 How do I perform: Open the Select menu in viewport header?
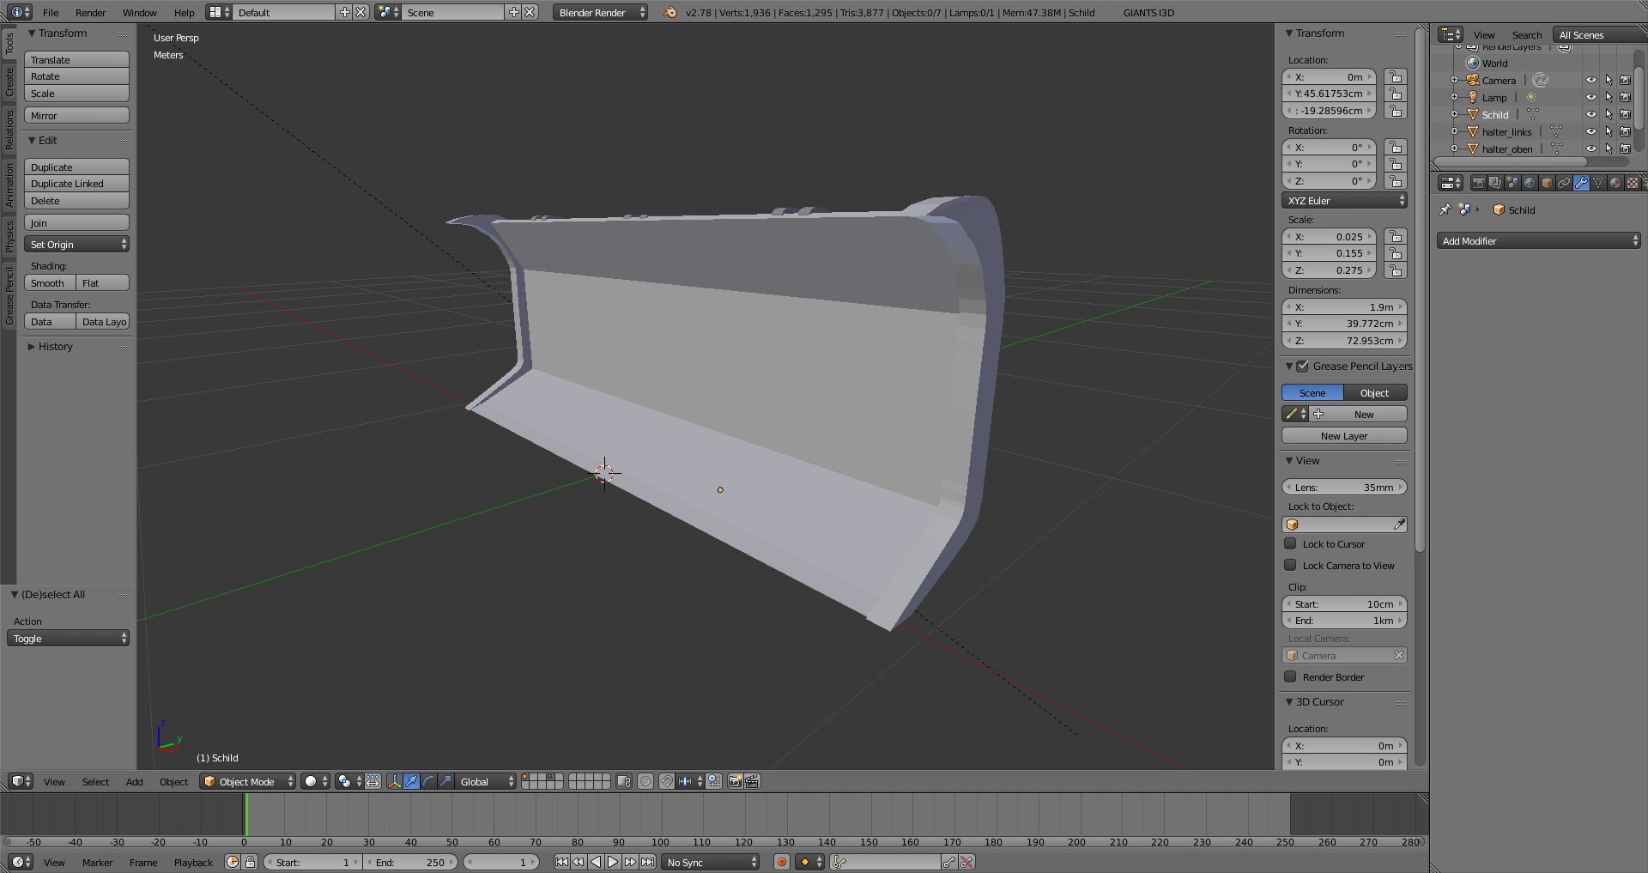click(x=95, y=782)
